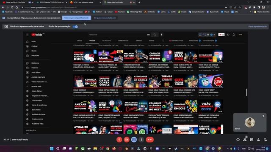This screenshot has height=152, width=271.
Task: Open the YouTube hamburger menu
Action: (x=27, y=35)
